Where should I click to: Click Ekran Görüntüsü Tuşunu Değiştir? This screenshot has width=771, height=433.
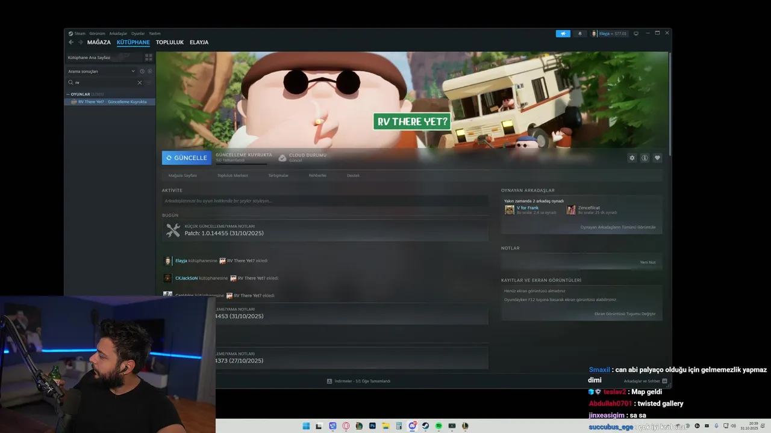[x=625, y=314]
